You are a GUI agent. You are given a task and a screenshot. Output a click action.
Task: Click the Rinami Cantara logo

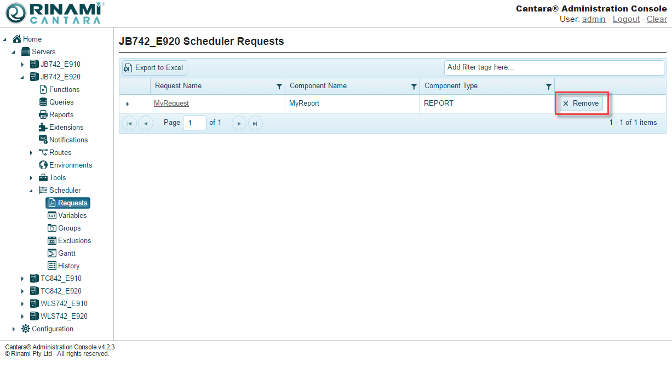(x=54, y=13)
